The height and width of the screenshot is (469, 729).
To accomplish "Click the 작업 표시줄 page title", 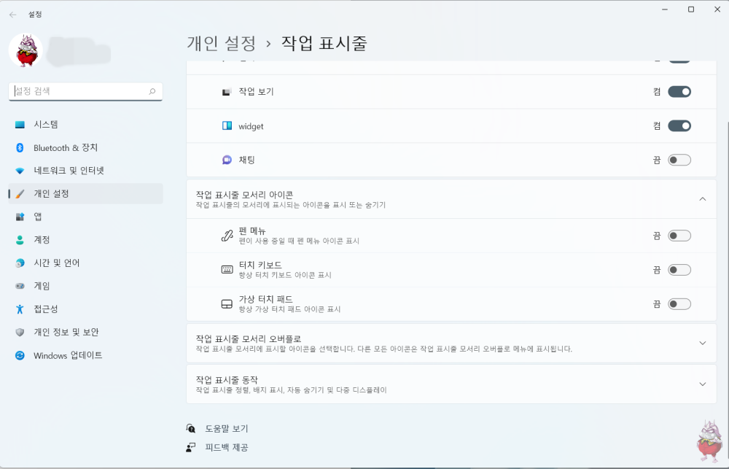I will (x=324, y=43).
